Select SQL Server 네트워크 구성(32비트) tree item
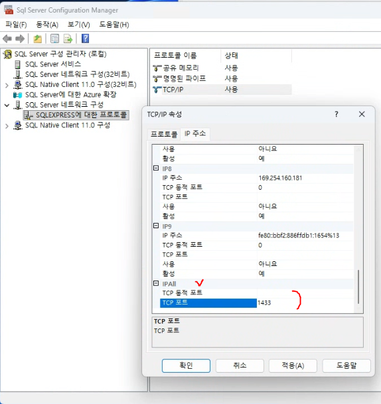 pyautogui.click(x=78, y=74)
